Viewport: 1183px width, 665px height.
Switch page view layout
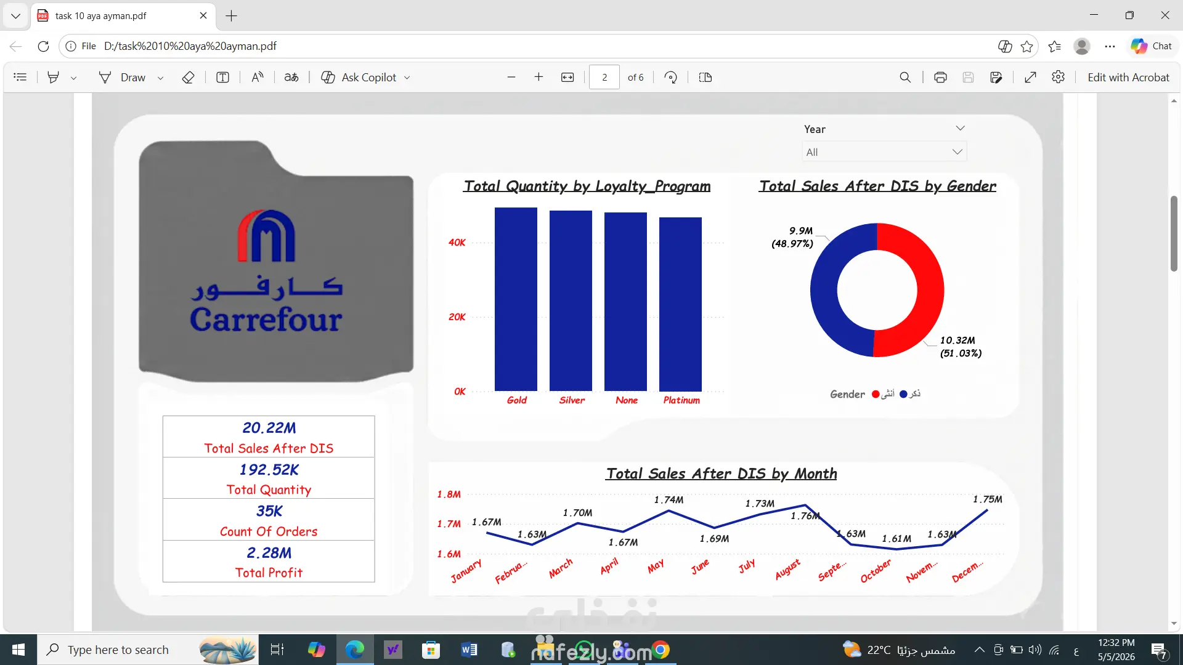point(705,77)
